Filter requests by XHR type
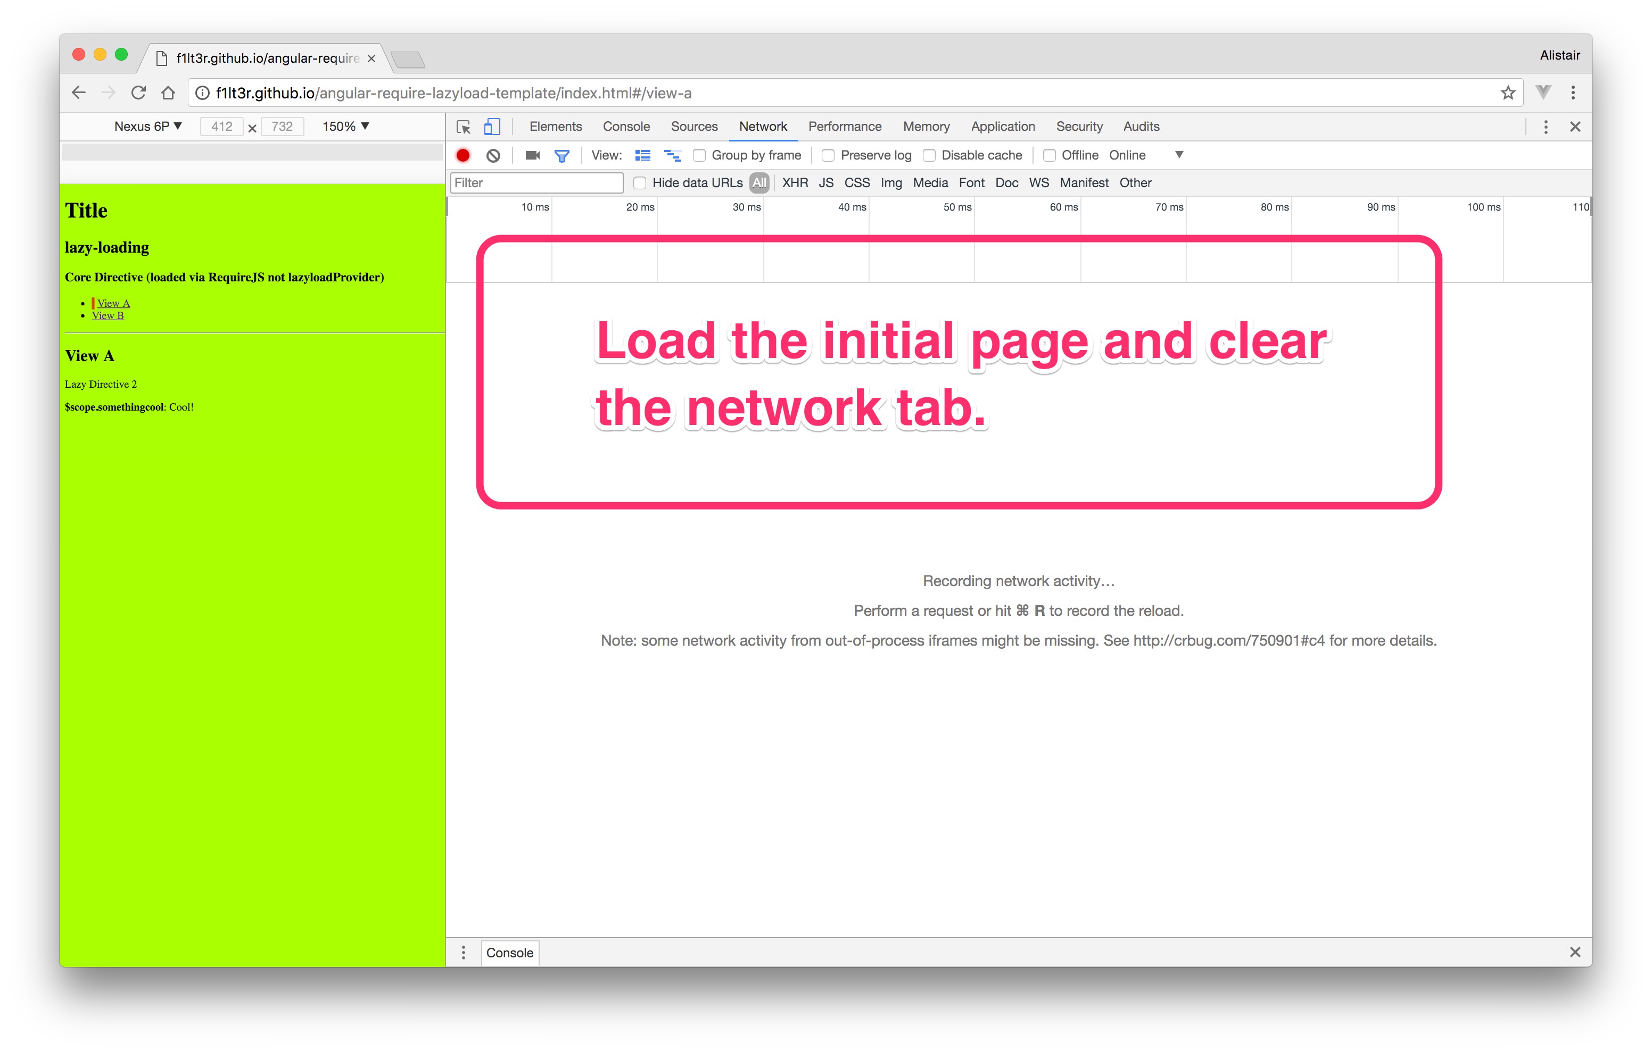 (795, 183)
